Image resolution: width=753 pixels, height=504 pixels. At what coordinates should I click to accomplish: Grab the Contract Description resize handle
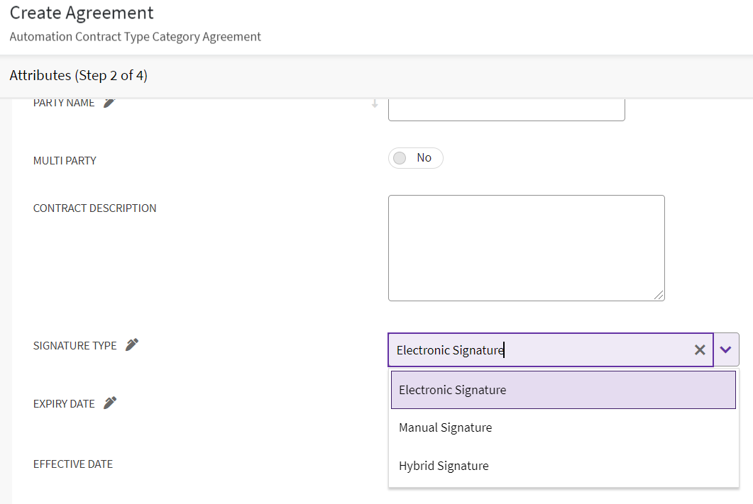pos(659,296)
